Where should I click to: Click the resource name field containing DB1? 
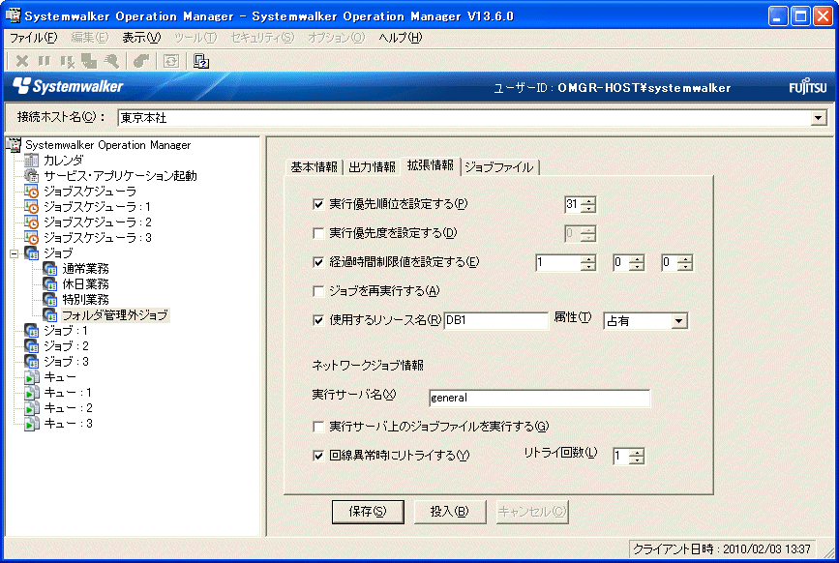496,320
